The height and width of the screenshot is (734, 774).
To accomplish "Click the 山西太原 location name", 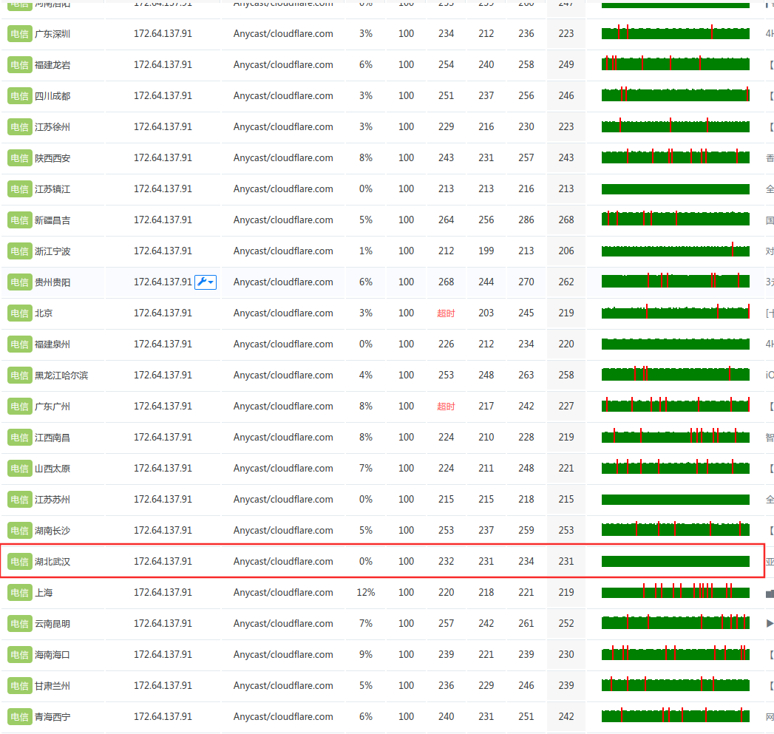I will (52, 469).
